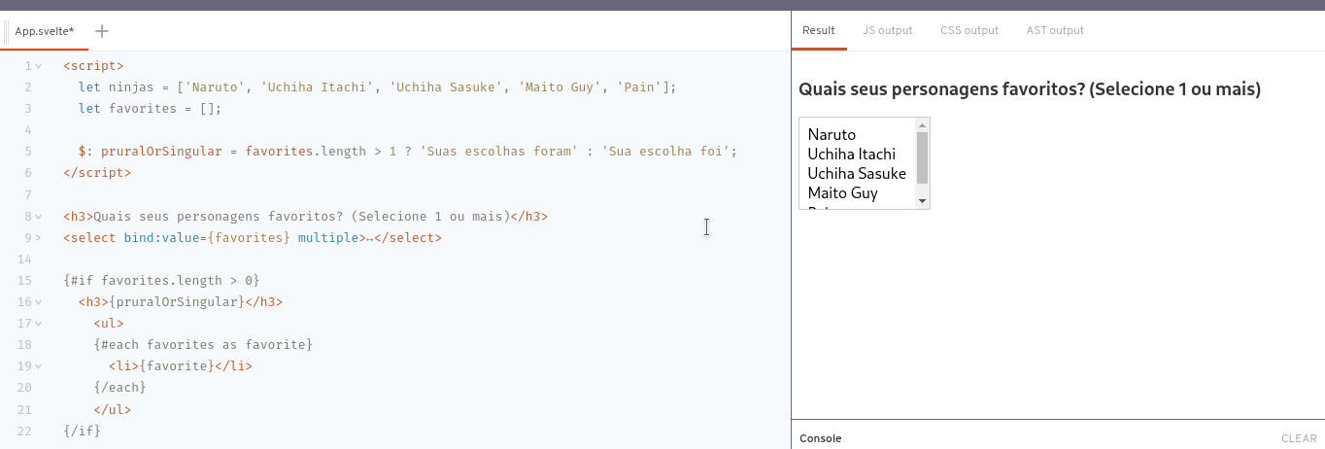Select Uchiha Sasuke in the list box
Screen dimensions: 1325x449
pos(857,173)
